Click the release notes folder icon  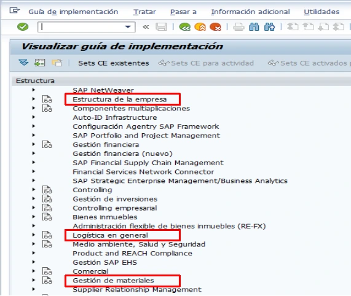pos(57,63)
